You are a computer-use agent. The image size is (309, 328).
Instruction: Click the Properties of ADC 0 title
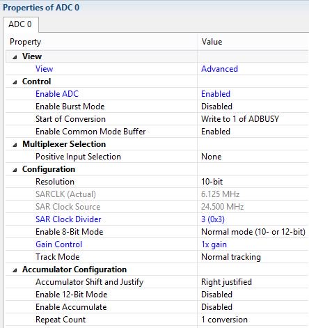[41, 8]
